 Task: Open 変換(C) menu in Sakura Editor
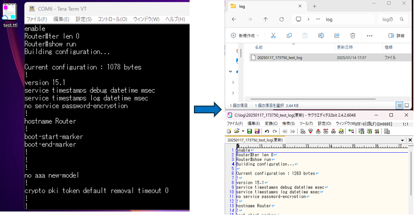271,124
